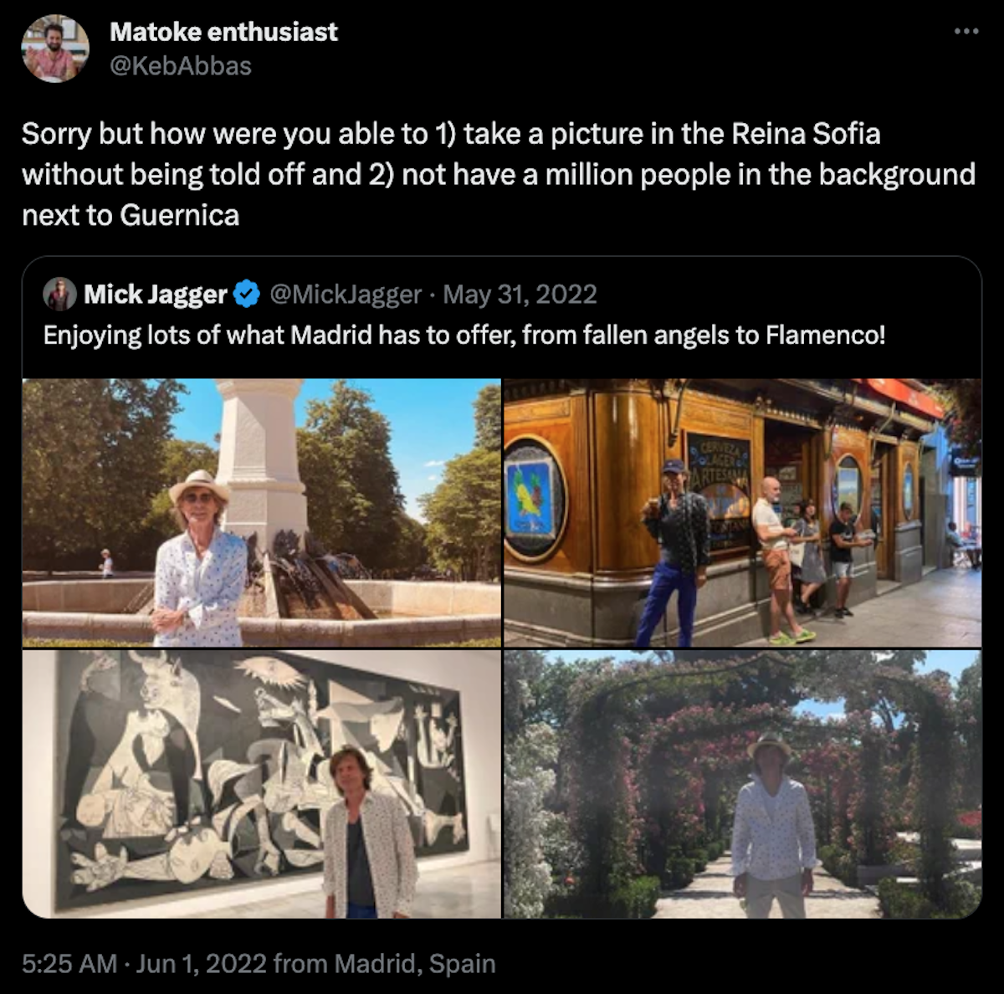The height and width of the screenshot is (994, 1004).
Task: Click the Matoke enthusiast profile avatar
Action: pyautogui.click(x=55, y=49)
